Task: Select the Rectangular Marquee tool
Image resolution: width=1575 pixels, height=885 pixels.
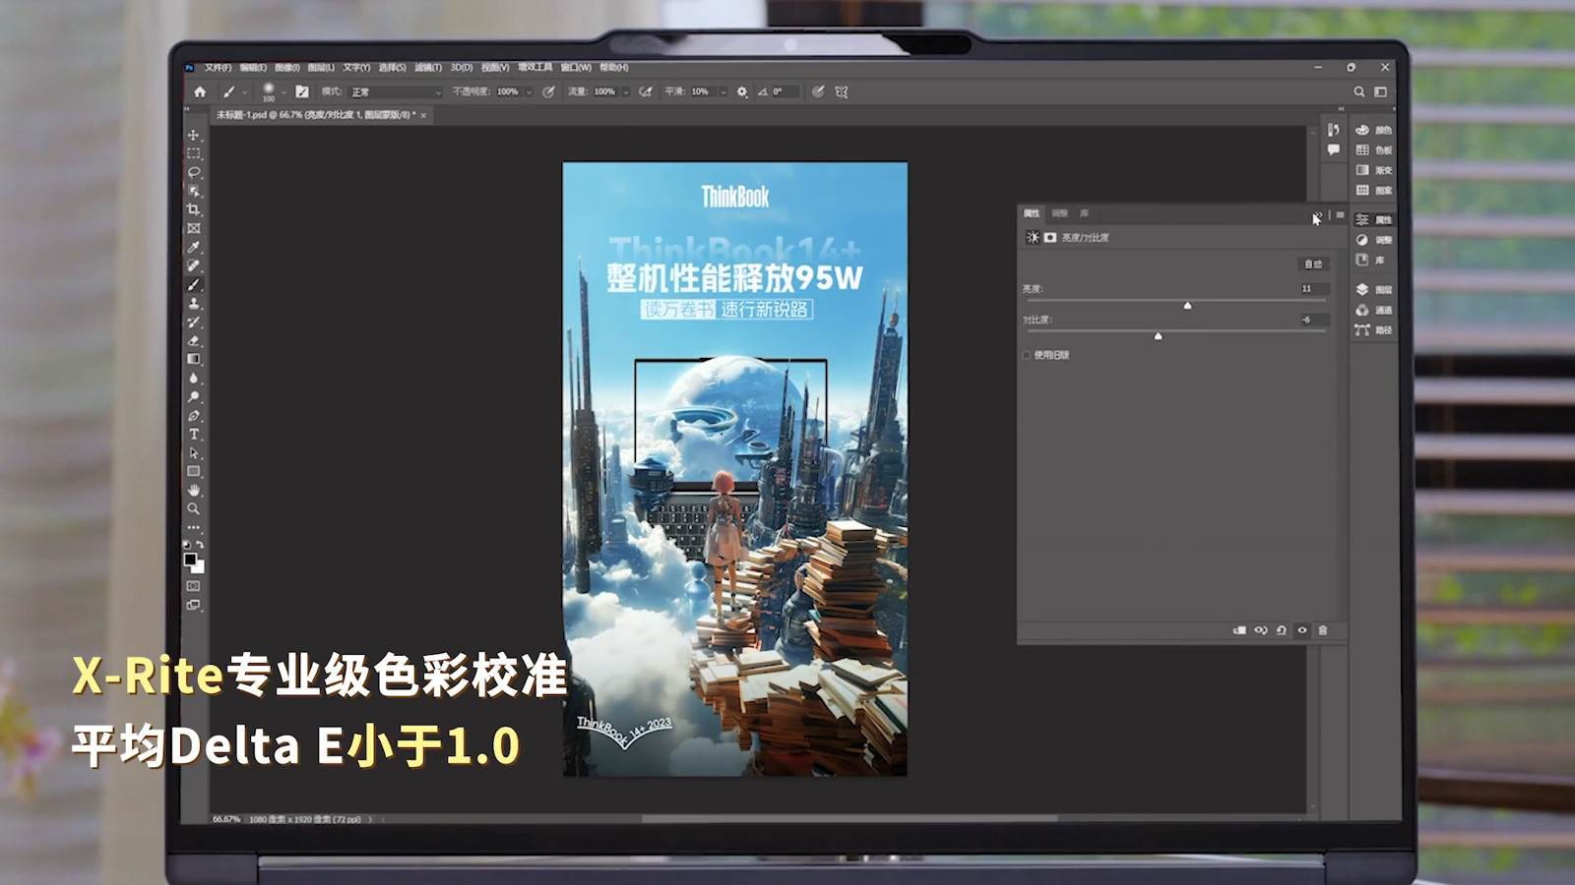Action: pyautogui.click(x=194, y=153)
